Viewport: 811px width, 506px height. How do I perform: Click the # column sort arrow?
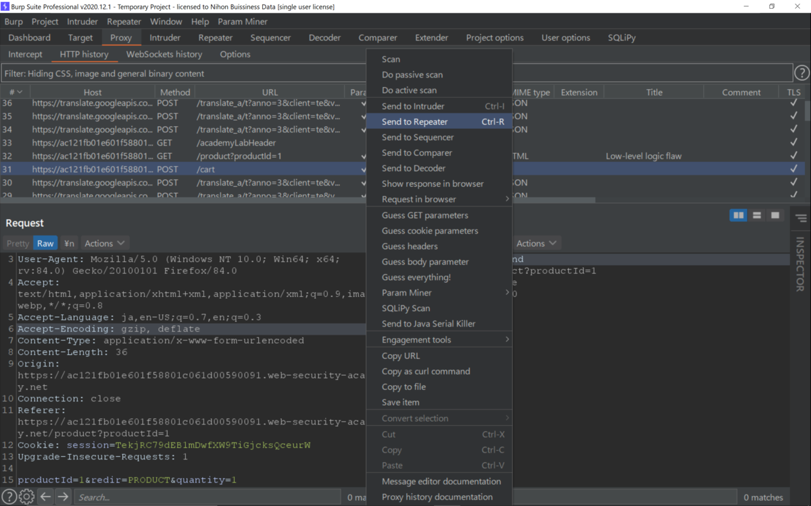(20, 92)
